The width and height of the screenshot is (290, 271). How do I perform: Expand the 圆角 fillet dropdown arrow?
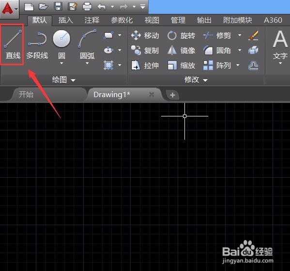point(240,50)
